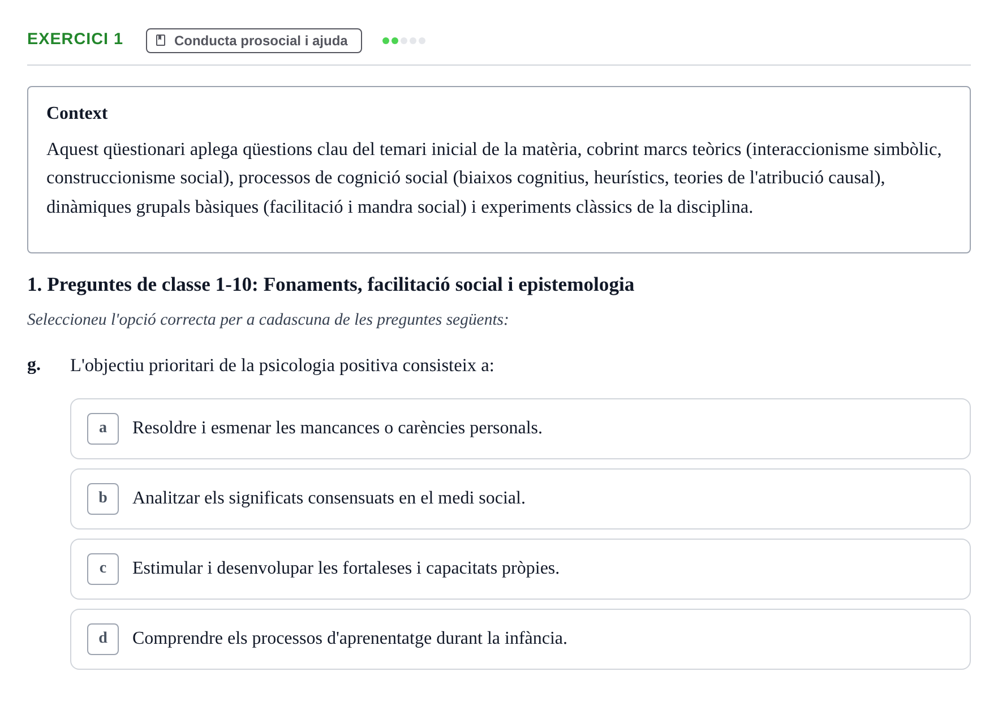This screenshot has width=998, height=706.
Task: Click the book icon in the topic tag
Action: point(161,41)
